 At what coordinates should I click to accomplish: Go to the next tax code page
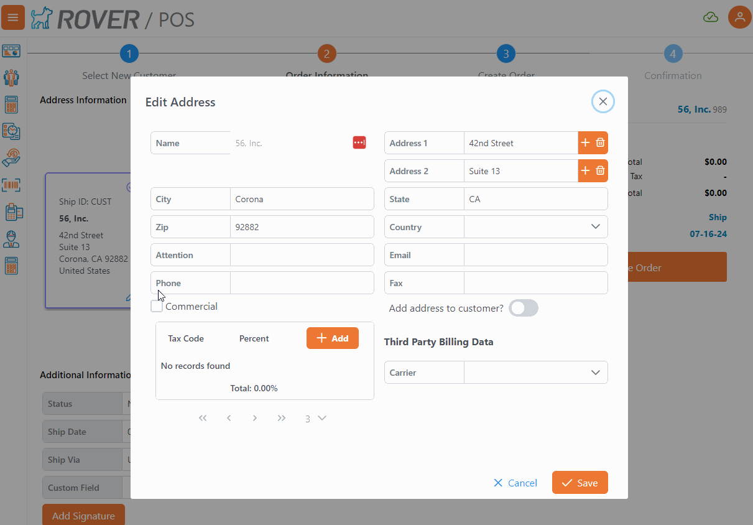coord(255,418)
